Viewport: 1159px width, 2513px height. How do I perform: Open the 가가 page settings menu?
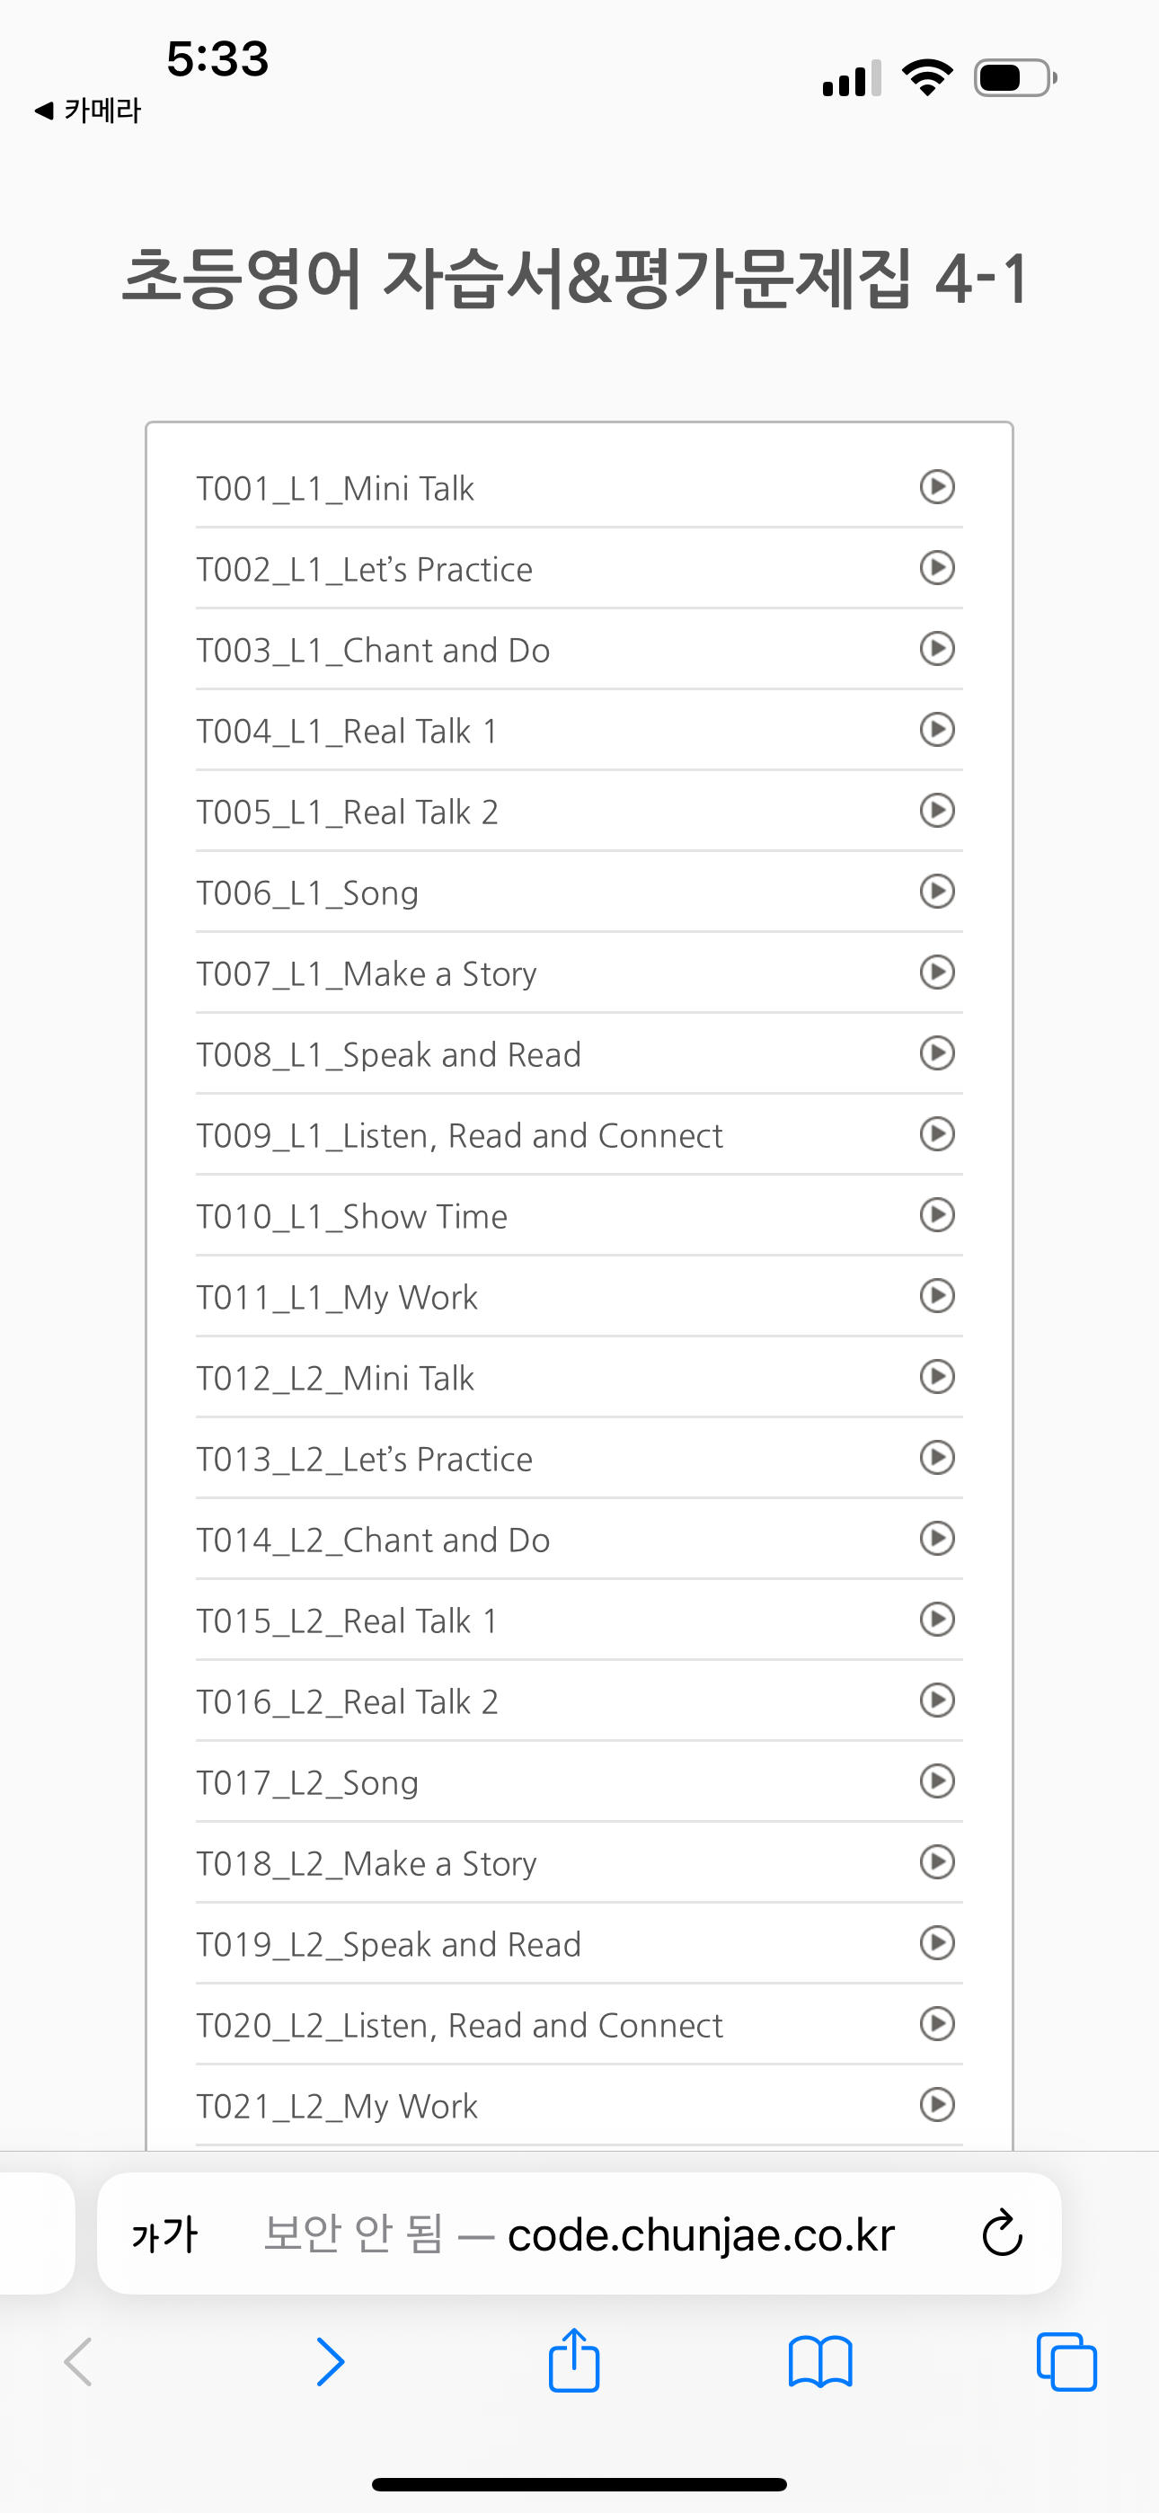point(165,2234)
